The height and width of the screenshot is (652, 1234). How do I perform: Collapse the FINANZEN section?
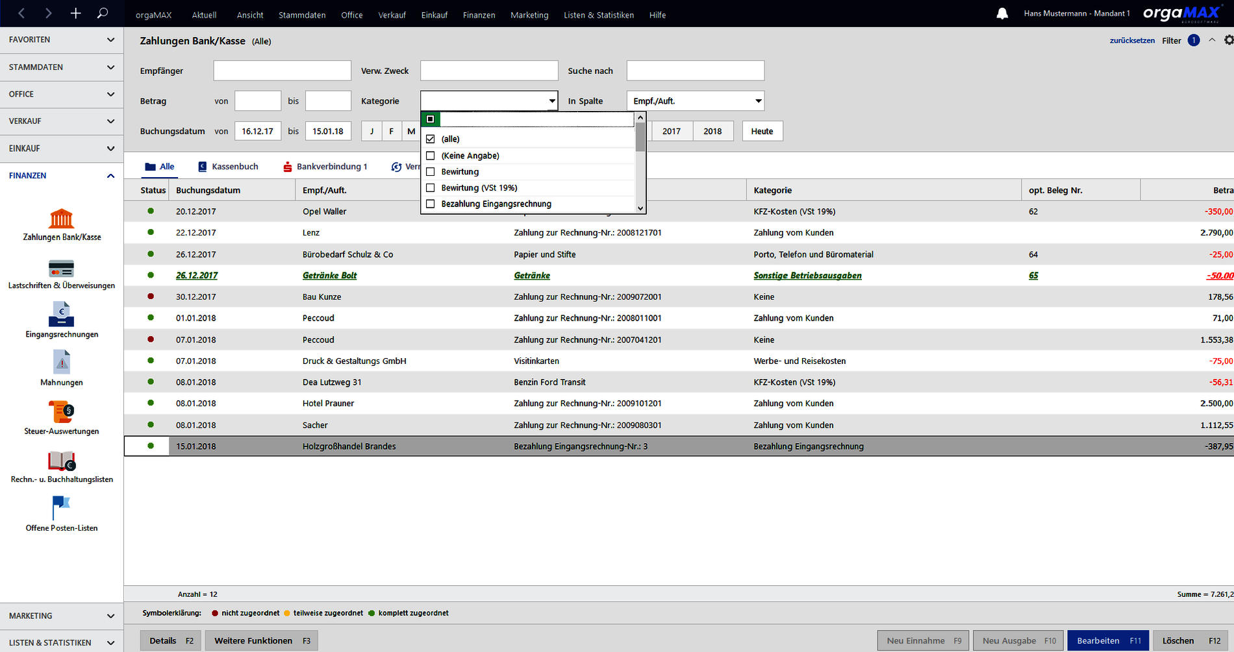click(x=62, y=176)
